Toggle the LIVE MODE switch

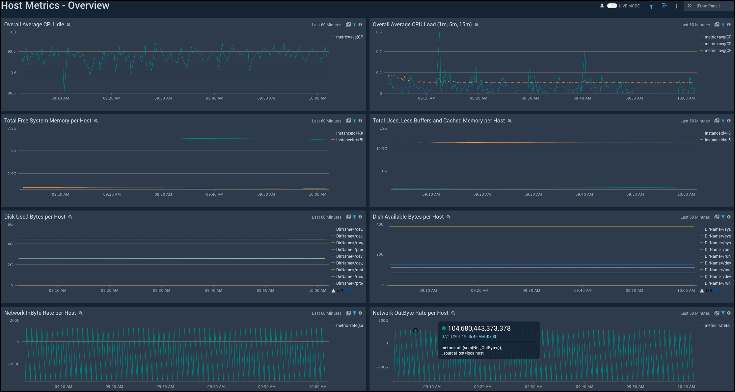611,6
